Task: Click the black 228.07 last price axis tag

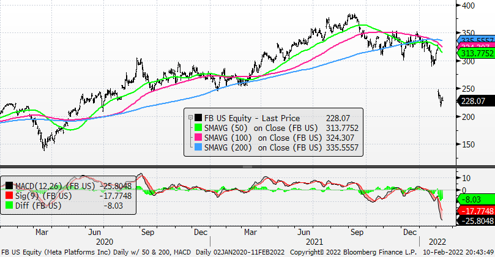Action: pyautogui.click(x=476, y=101)
